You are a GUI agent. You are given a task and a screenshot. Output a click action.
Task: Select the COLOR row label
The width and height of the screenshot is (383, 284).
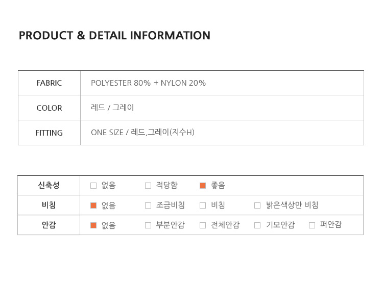tap(49, 108)
